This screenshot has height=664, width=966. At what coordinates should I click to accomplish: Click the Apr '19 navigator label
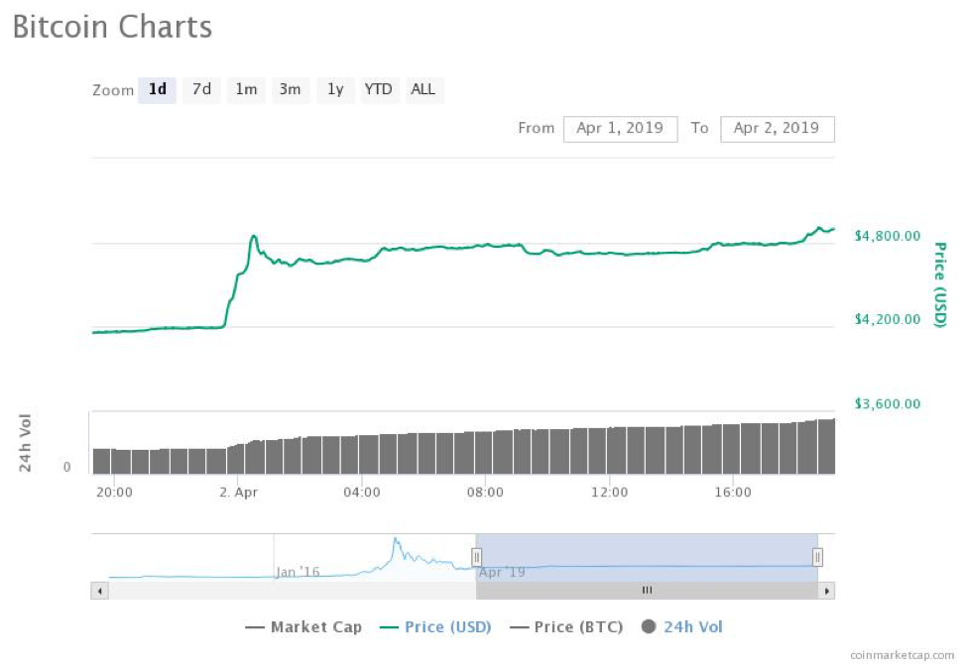502,572
